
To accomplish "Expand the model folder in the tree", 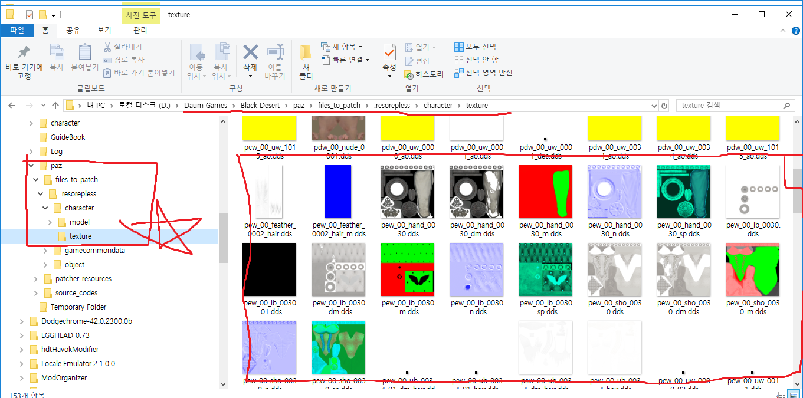I will 50,222.
